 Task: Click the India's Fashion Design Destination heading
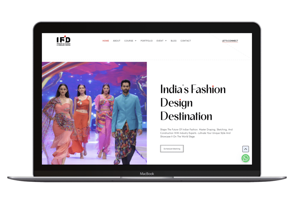193,103
